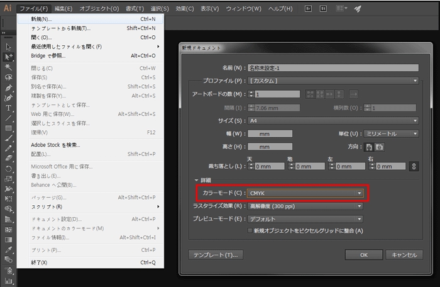Choose 新規(N)... from File menu
440x287 pixels.
coord(91,19)
